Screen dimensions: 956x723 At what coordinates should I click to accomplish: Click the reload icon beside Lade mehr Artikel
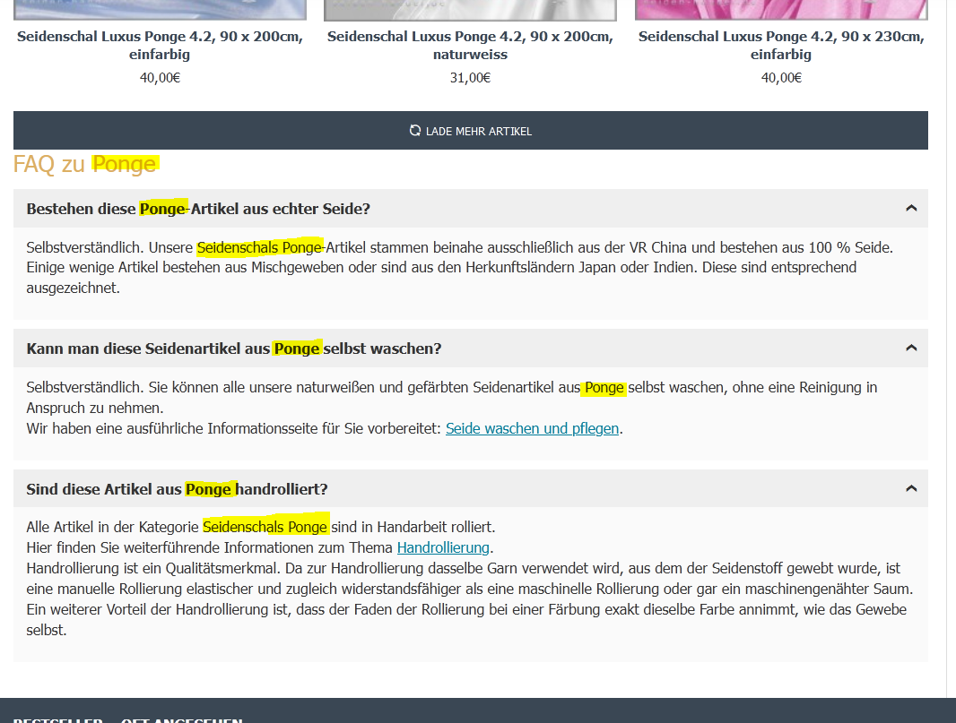tap(414, 131)
